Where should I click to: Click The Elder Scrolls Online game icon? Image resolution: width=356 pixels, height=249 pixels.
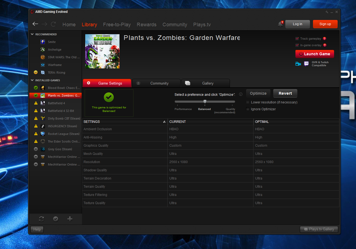43,141
